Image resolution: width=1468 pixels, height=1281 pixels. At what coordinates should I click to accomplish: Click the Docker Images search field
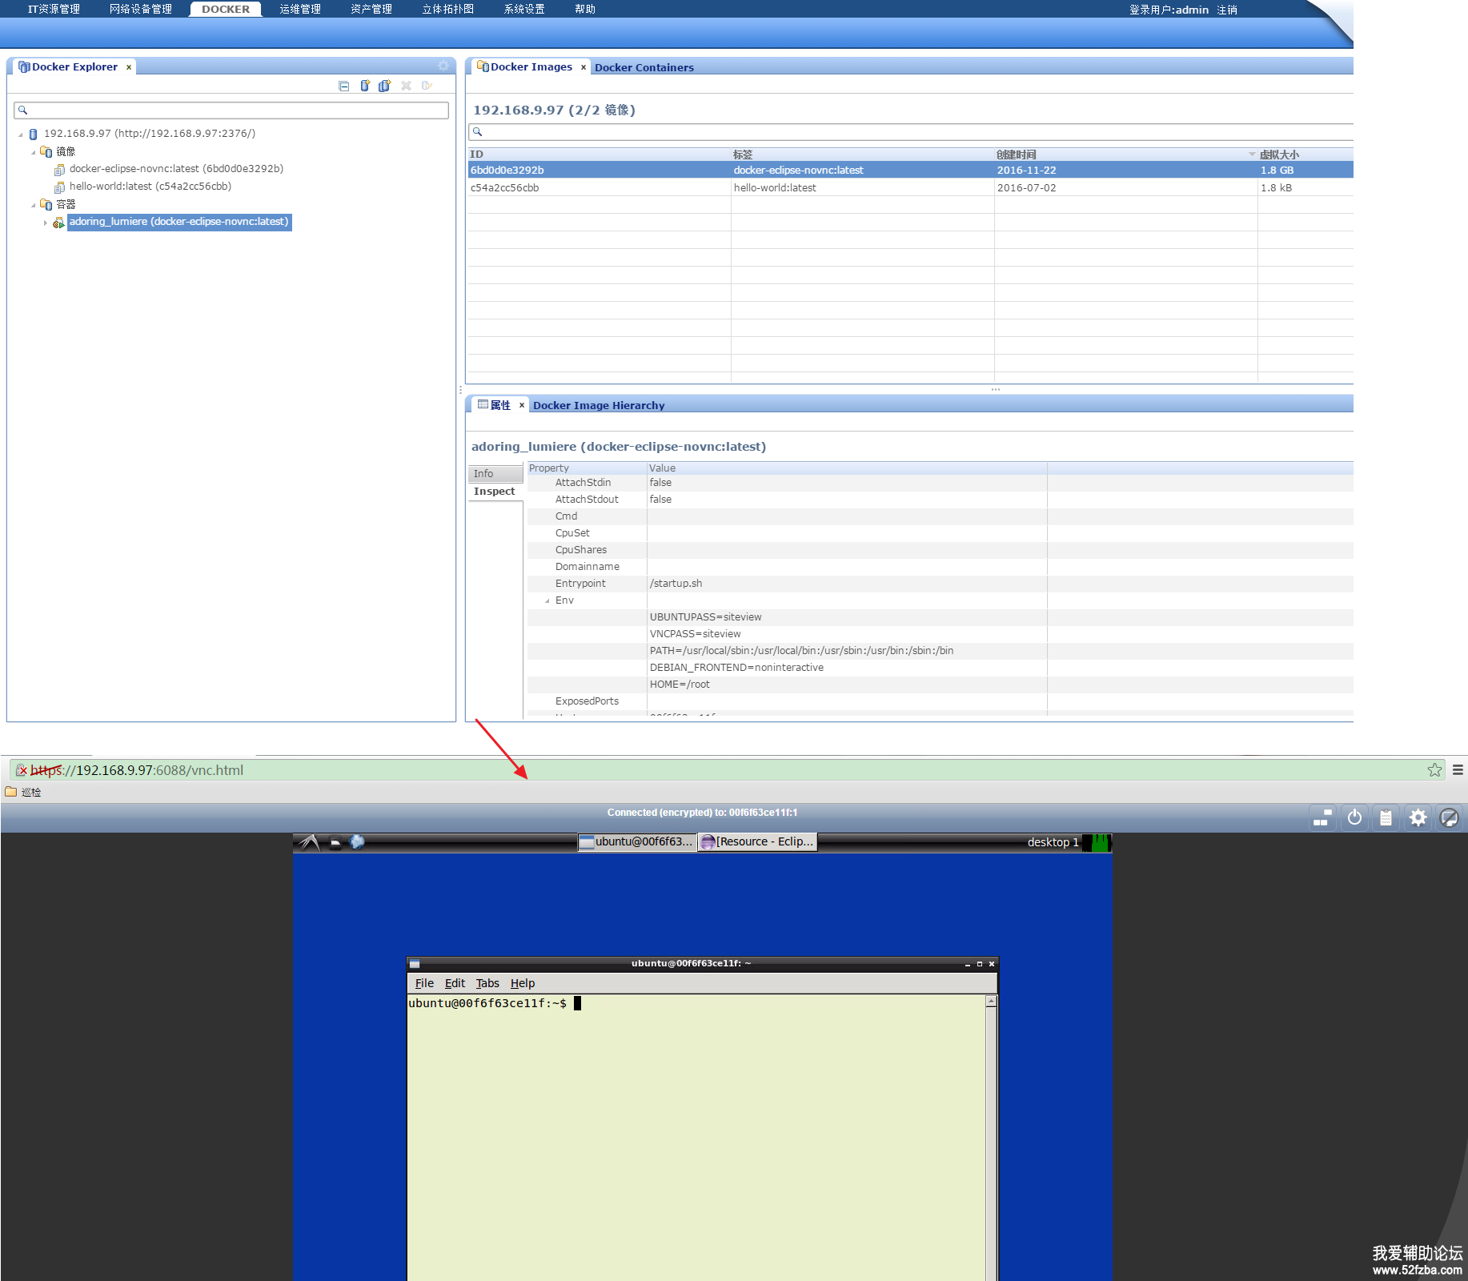tap(911, 132)
